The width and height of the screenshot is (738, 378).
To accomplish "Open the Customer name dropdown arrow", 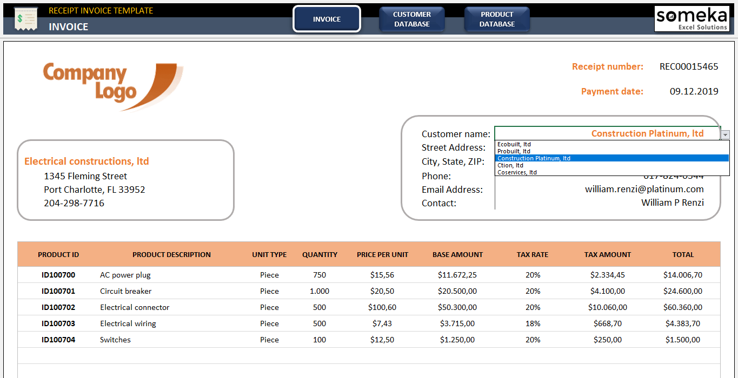I will tap(725, 133).
